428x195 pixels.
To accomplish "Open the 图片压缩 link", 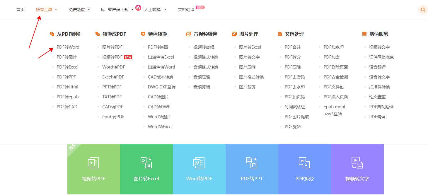I will [248, 67].
